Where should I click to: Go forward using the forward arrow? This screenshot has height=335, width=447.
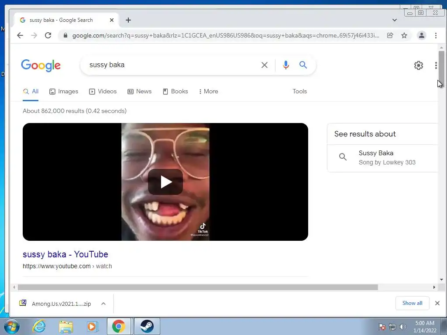34,35
